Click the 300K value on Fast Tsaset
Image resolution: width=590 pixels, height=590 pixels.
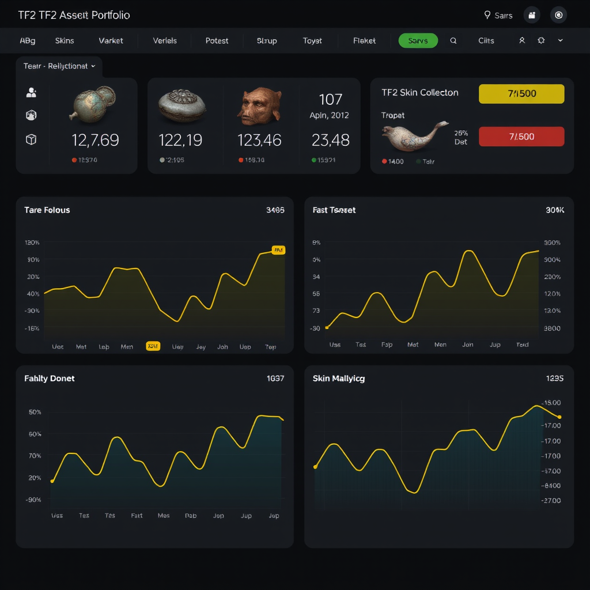coord(555,210)
